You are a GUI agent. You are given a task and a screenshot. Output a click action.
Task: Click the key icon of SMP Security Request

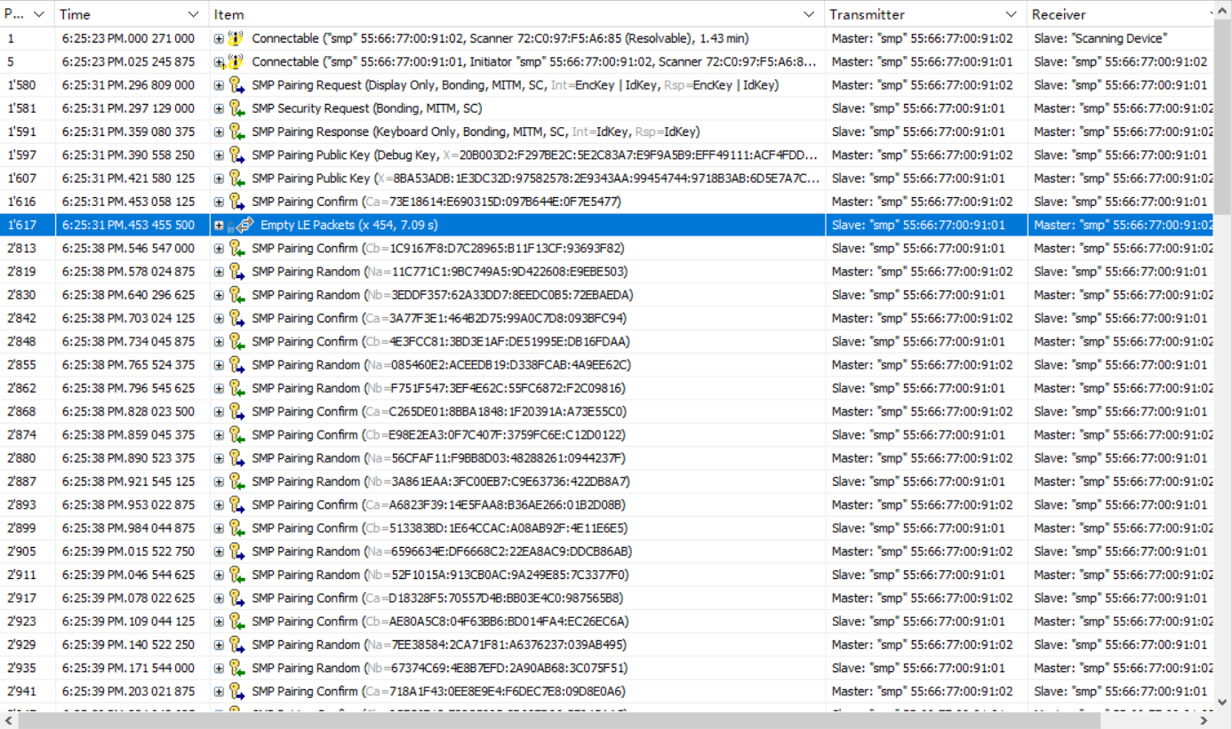[236, 108]
